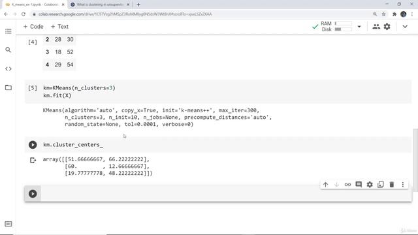Click table cell value 54 in row 4

point(70,65)
